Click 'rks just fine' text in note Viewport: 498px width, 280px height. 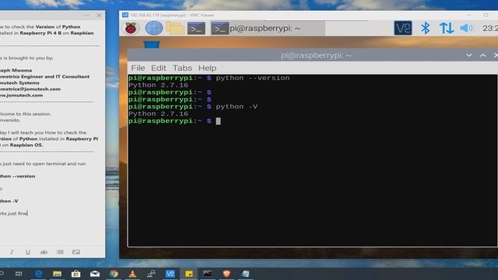[14, 213]
